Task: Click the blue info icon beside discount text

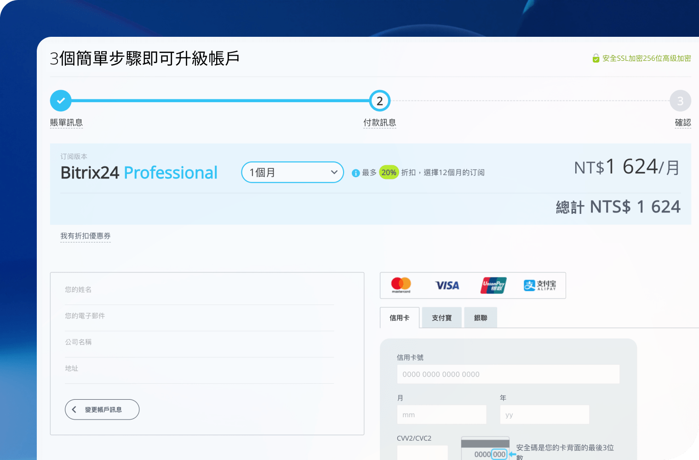Action: point(355,173)
